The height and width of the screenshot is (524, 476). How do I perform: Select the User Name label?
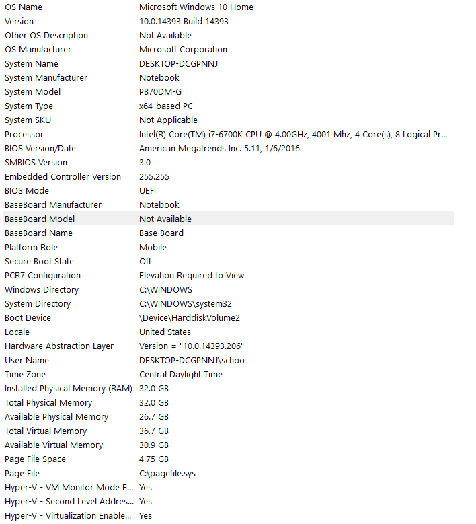coord(27,361)
